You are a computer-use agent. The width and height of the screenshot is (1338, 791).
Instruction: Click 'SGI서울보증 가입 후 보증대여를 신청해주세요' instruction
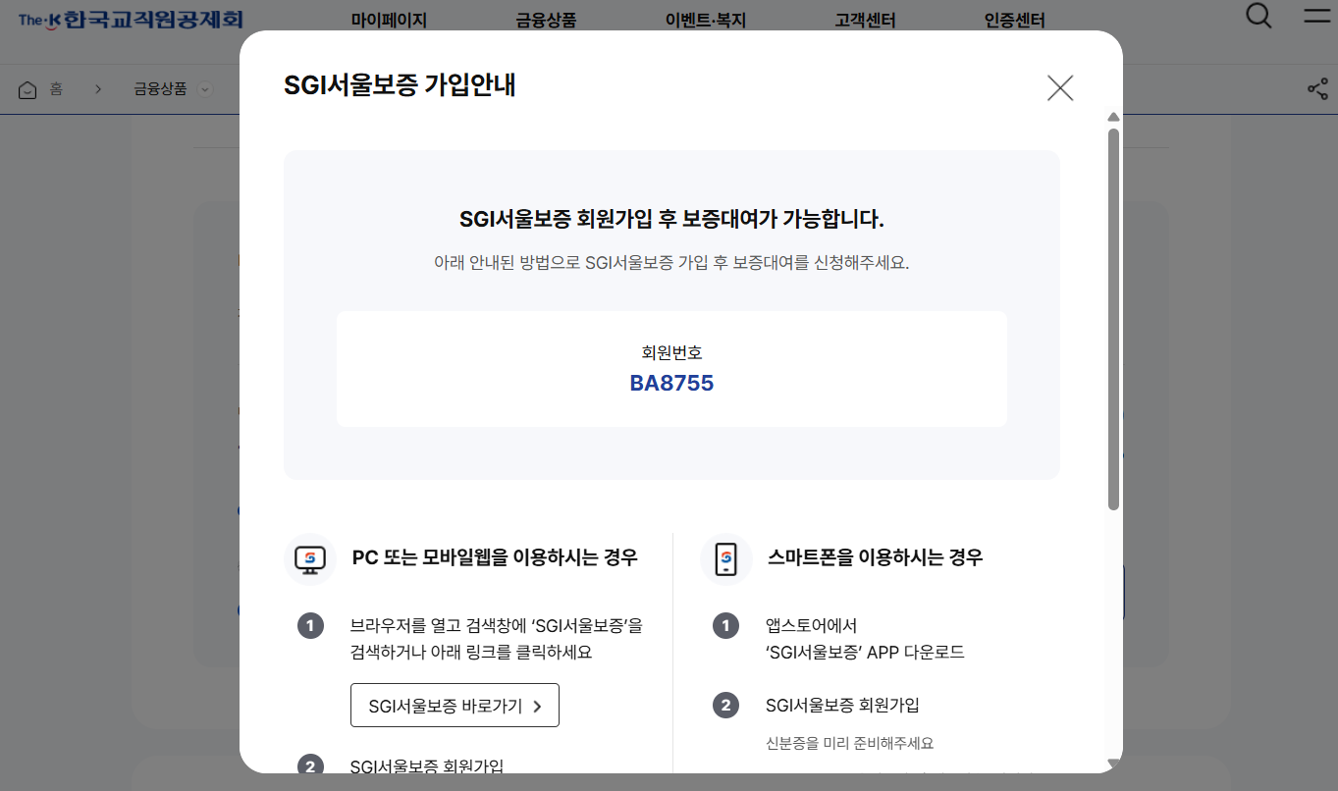point(671,263)
